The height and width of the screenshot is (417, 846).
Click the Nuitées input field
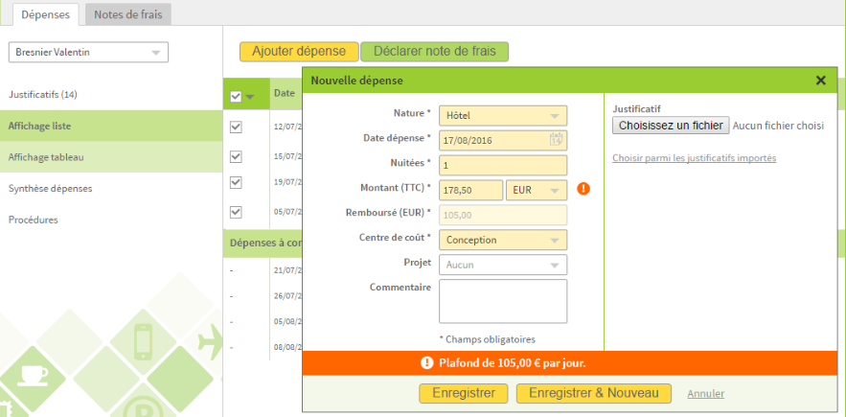[x=503, y=165]
